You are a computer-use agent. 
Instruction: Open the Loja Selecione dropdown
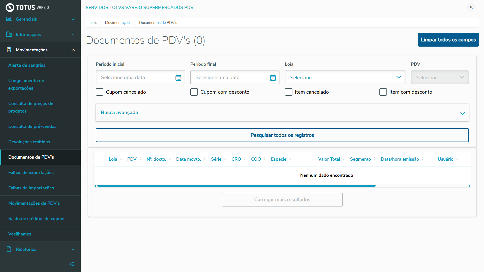point(345,78)
